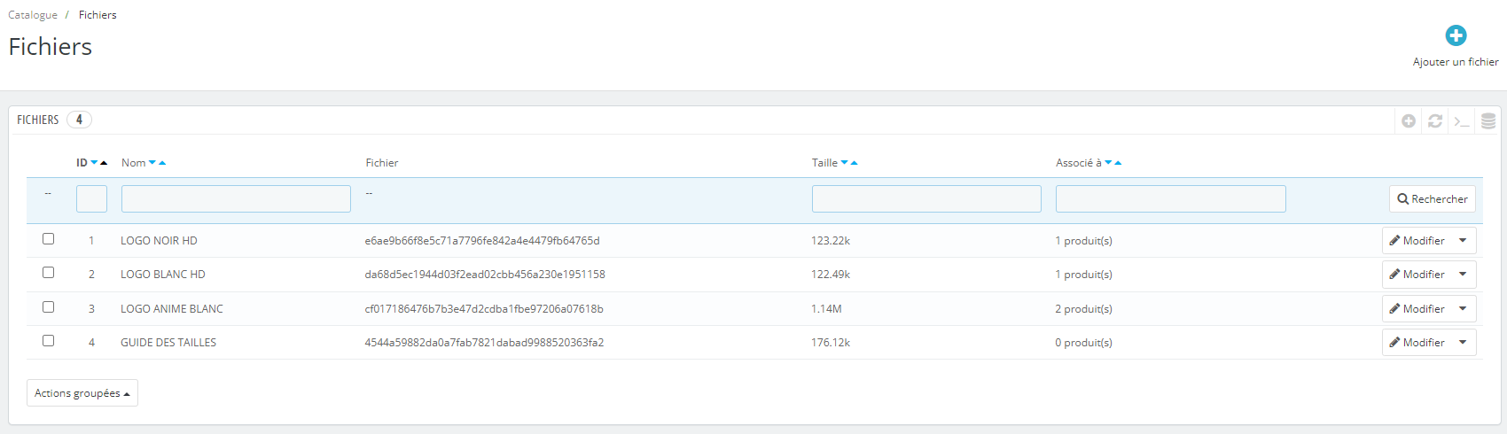Viewport: 1507px width, 434px height.
Task: Tick the GUIDE DES TAILLES checkbox
Action: (49, 341)
